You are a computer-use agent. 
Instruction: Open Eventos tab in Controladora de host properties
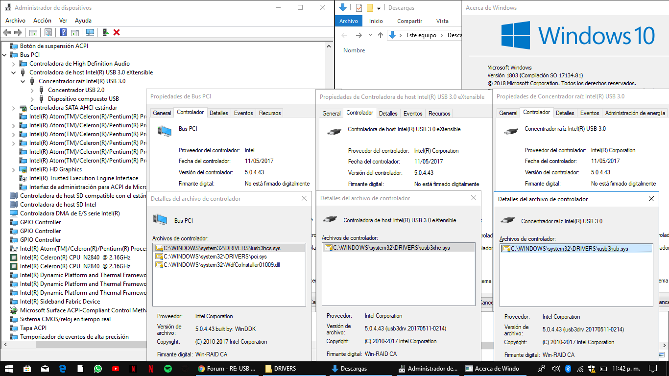click(x=413, y=114)
